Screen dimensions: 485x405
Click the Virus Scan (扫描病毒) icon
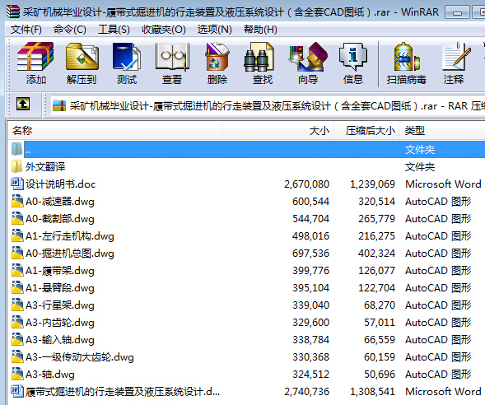[406, 57]
